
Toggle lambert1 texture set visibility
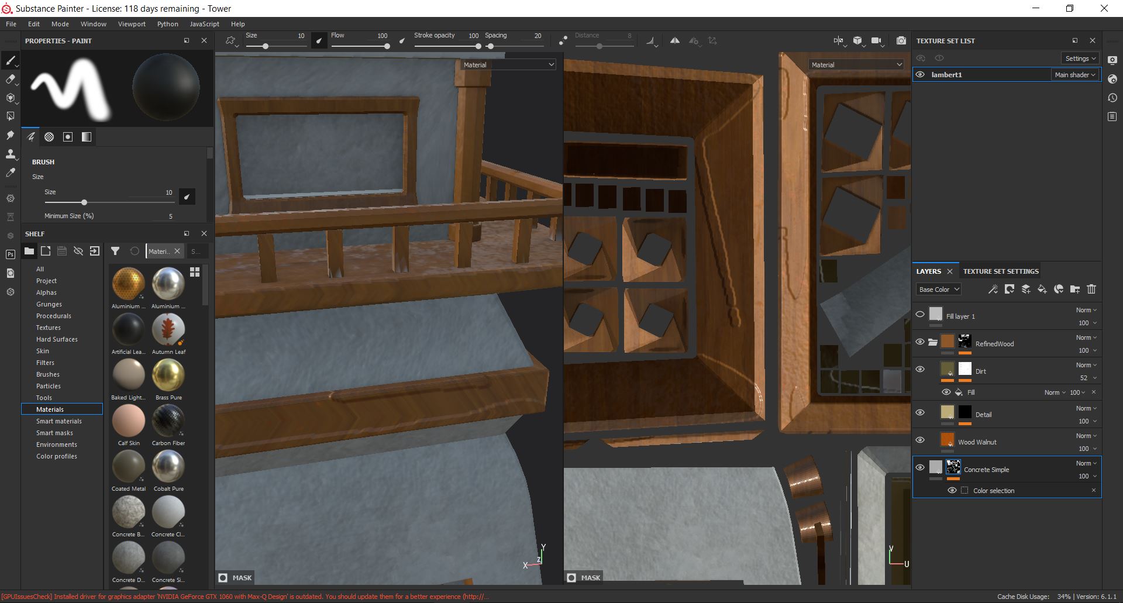pyautogui.click(x=920, y=75)
